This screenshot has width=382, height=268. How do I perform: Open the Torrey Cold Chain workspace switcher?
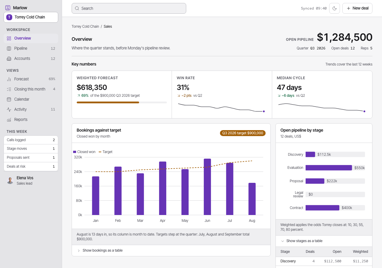pos(31,17)
